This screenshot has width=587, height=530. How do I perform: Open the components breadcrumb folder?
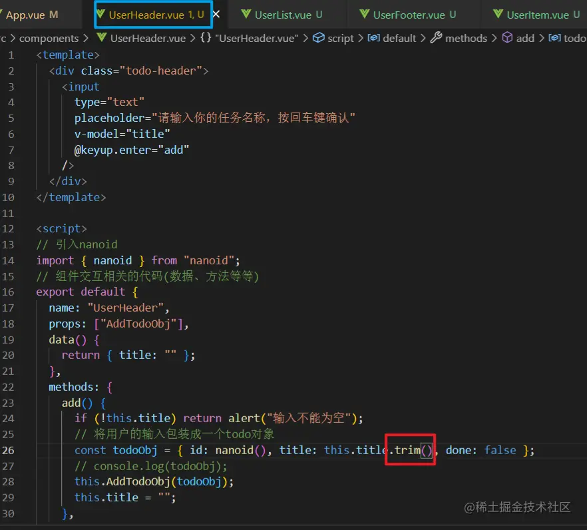pyautogui.click(x=49, y=38)
